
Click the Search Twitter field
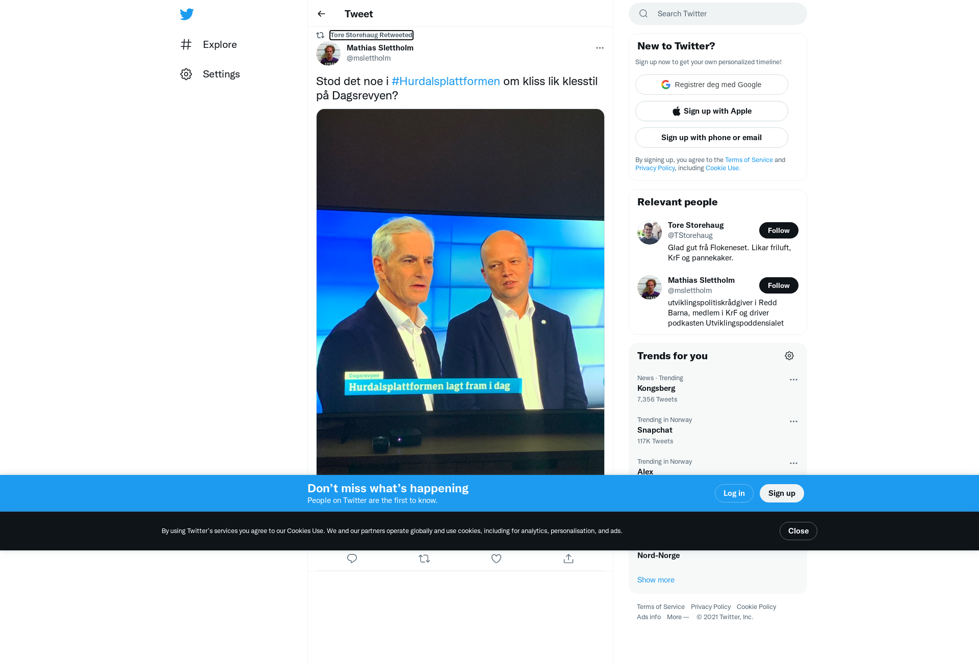(718, 14)
